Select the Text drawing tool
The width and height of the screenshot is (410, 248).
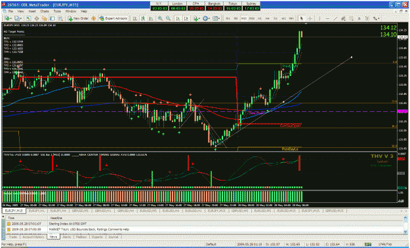(359, 18)
